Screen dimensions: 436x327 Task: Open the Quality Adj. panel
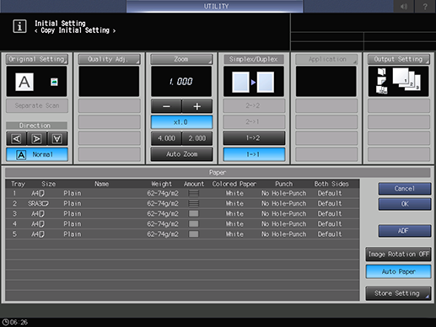[110, 59]
